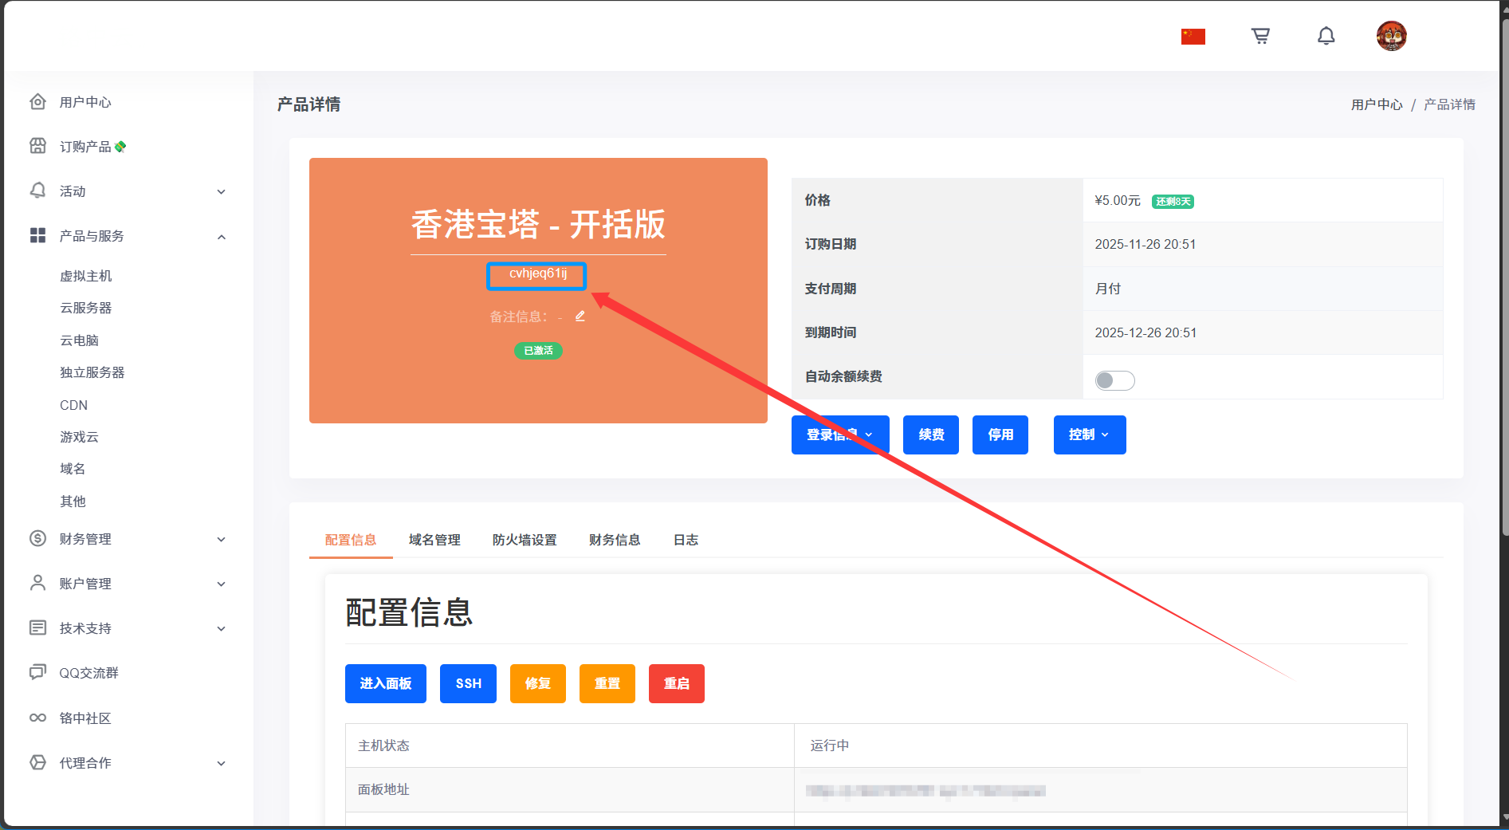1509x830 pixels.
Task: Click the 续费 renew button
Action: tap(930, 435)
